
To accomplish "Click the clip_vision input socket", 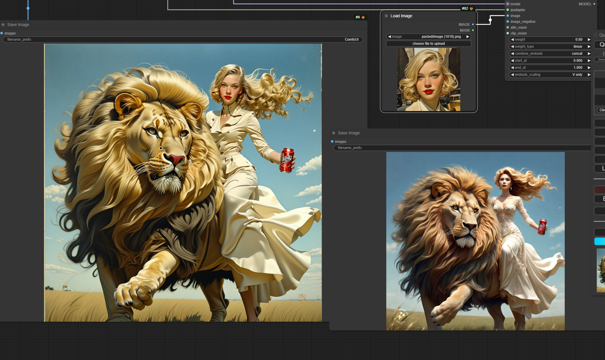I will [508, 33].
